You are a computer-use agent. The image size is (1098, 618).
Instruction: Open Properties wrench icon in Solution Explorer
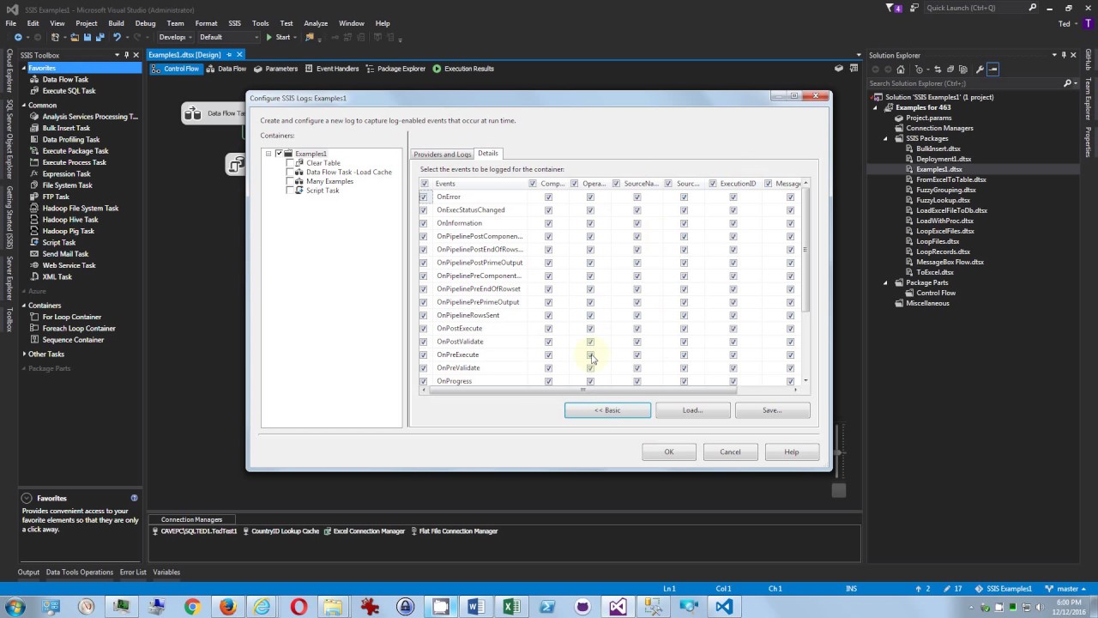[980, 70]
